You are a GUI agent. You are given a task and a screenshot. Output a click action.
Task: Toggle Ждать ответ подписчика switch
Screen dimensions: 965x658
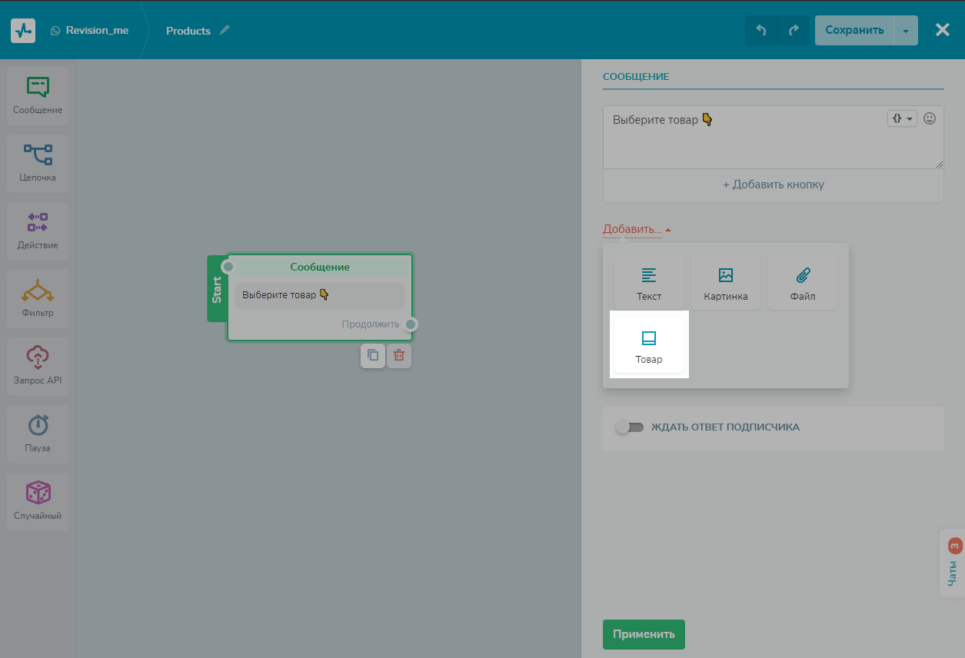[630, 427]
